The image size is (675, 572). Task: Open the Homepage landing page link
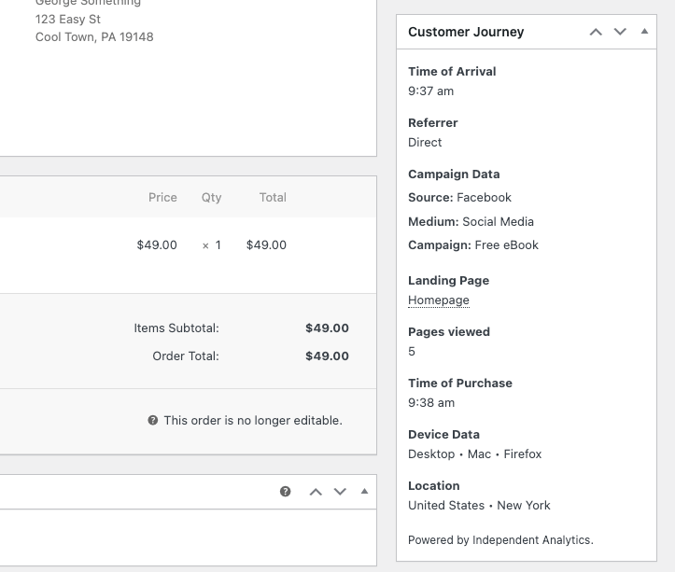[439, 300]
